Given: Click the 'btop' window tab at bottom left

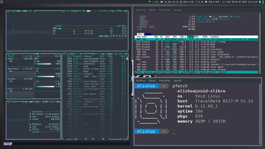Looking at the screenshot, I should coord(8,144).
